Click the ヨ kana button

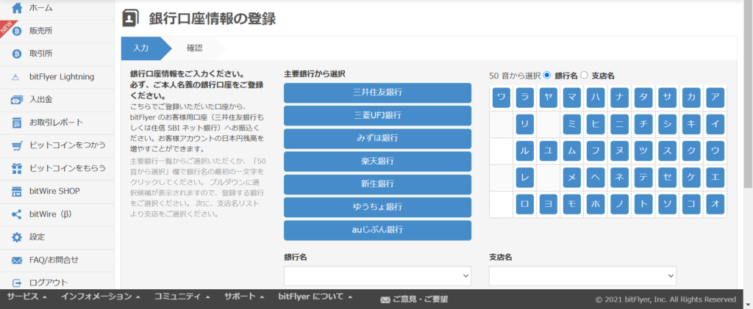pos(548,204)
